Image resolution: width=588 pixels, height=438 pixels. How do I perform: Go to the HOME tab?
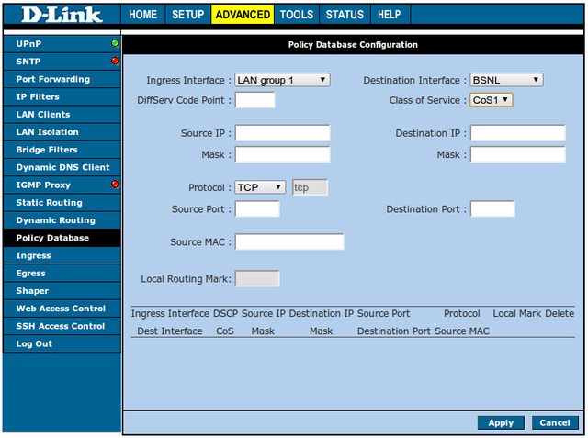143,15
